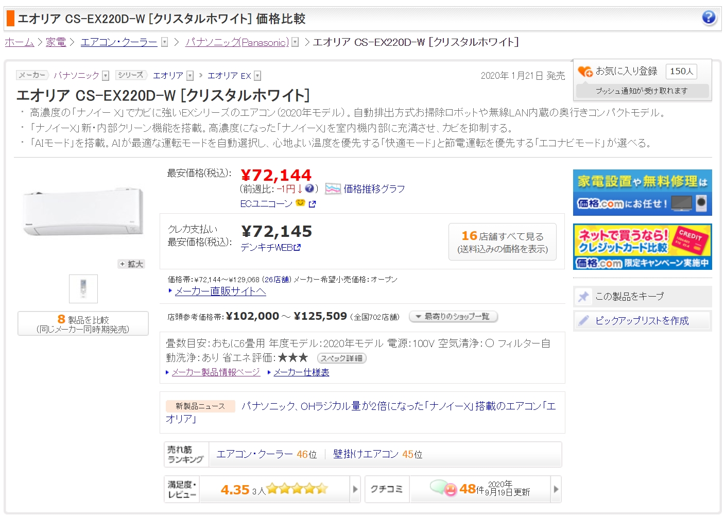Click the lowest price ¥72,144

coord(276,175)
